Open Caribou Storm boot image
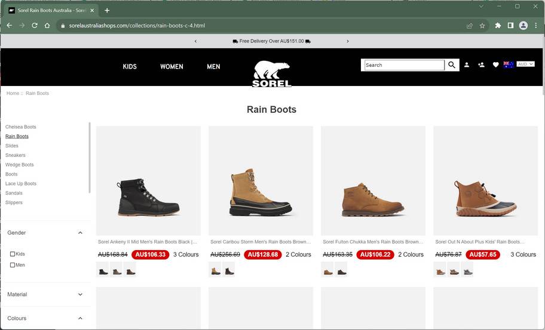The height and width of the screenshot is (330, 545). [261, 181]
